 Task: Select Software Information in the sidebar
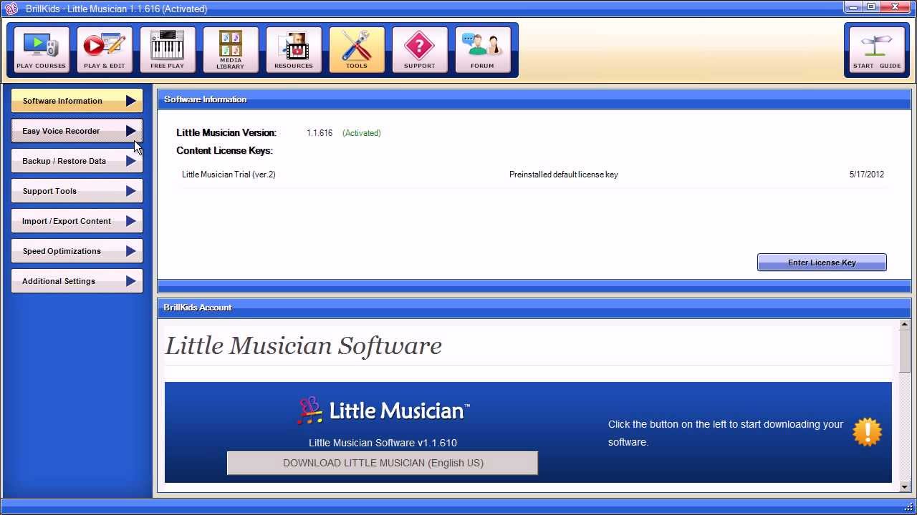pyautogui.click(x=77, y=101)
